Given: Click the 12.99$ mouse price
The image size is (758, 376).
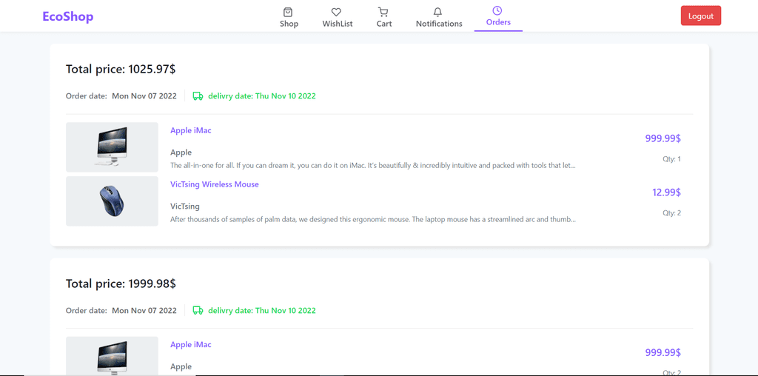Looking at the screenshot, I should click(666, 192).
